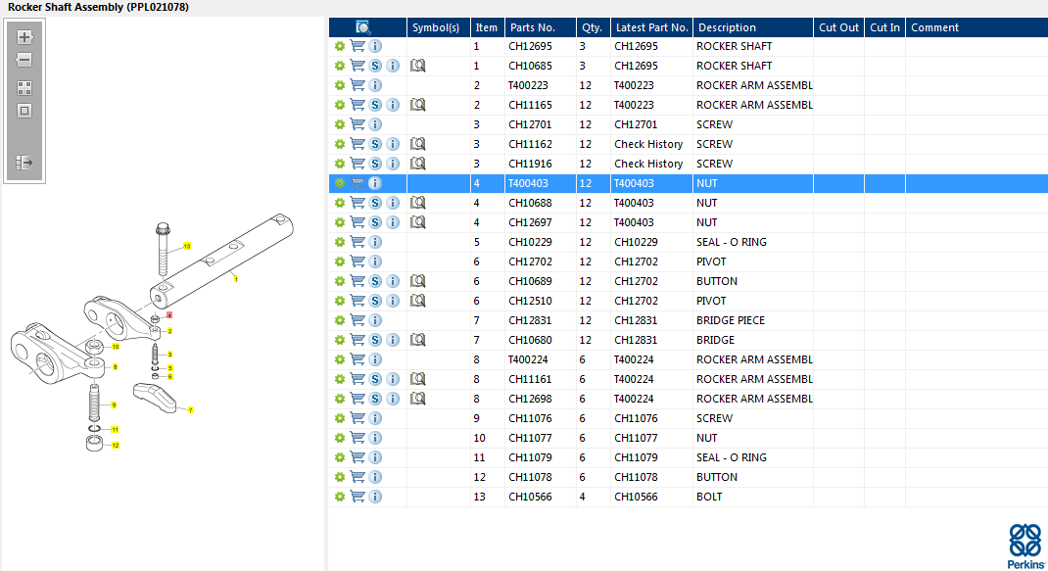Click supersession S icon for CH10685
The width and height of the screenshot is (1048, 571).
click(x=376, y=66)
